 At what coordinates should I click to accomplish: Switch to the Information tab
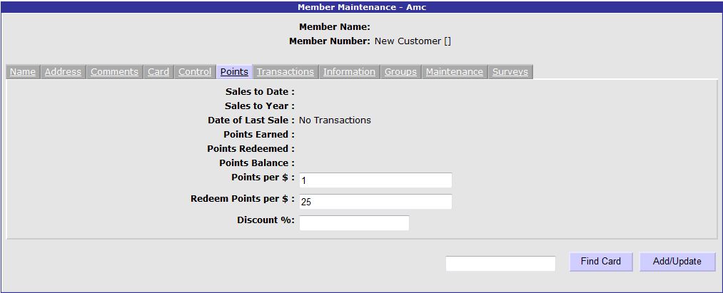coord(349,72)
